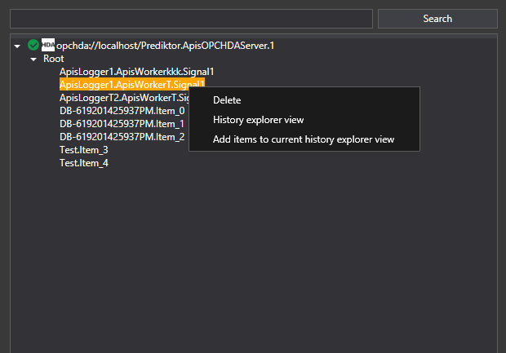Select DB-619201425937PM.Item_1 in tree
Screen dimensions: 506x353
tap(122, 124)
